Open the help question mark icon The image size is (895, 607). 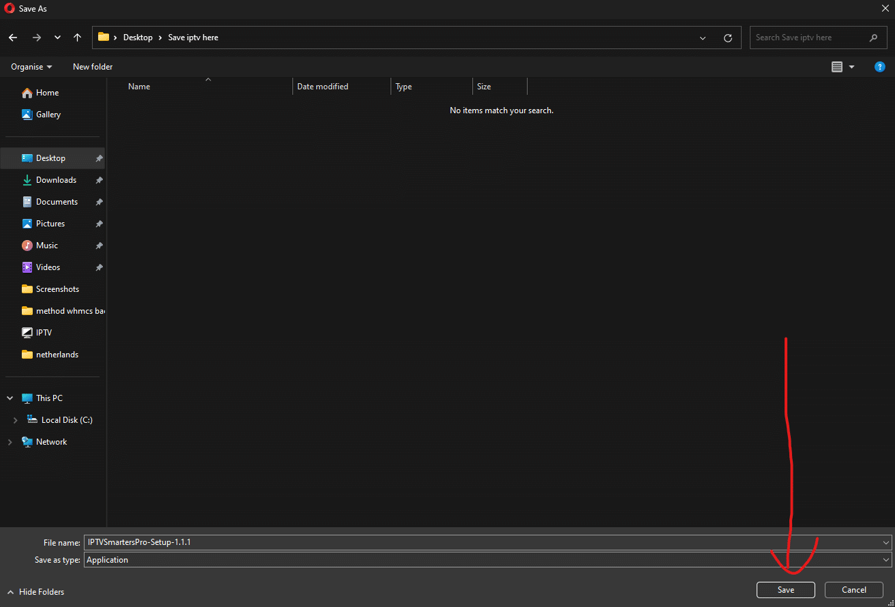point(880,67)
